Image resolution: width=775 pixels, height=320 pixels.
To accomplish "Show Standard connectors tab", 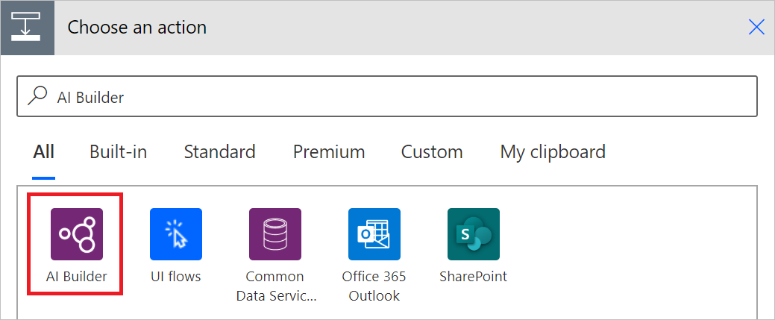I will point(219,152).
